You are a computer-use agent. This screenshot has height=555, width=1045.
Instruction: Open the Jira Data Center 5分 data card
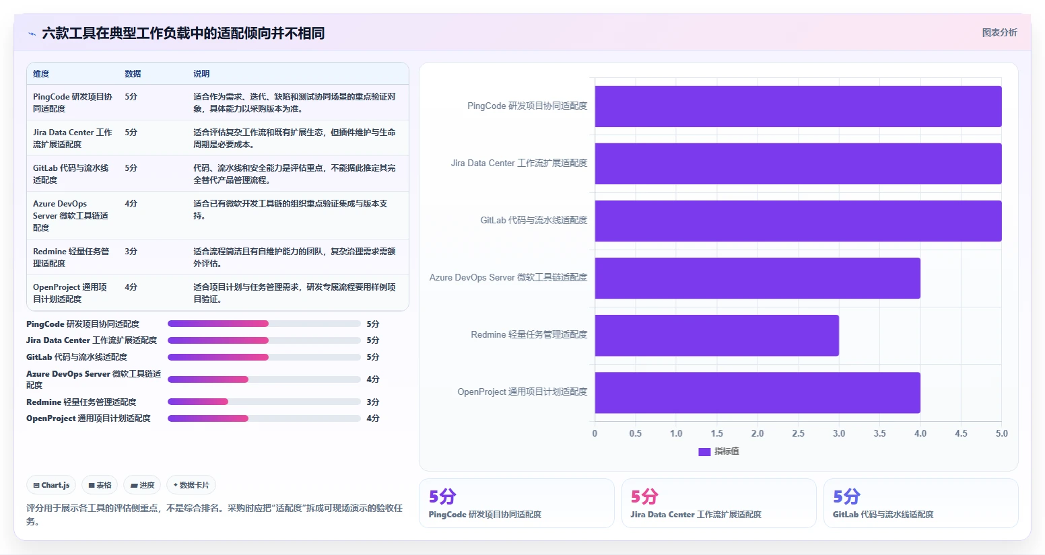click(x=718, y=503)
